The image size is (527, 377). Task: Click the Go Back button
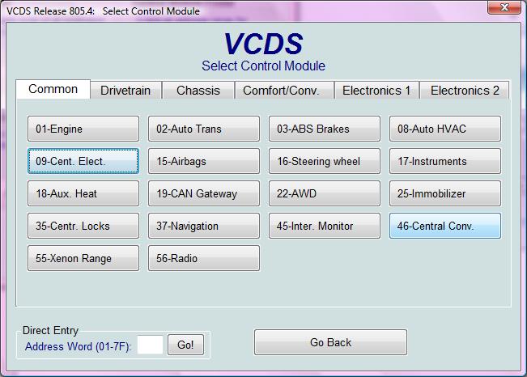click(330, 342)
